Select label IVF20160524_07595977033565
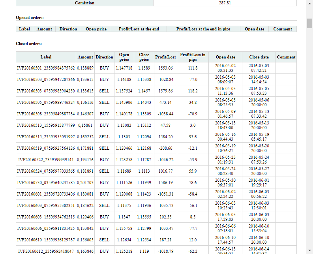This screenshot has width=313, height=254. point(46,171)
